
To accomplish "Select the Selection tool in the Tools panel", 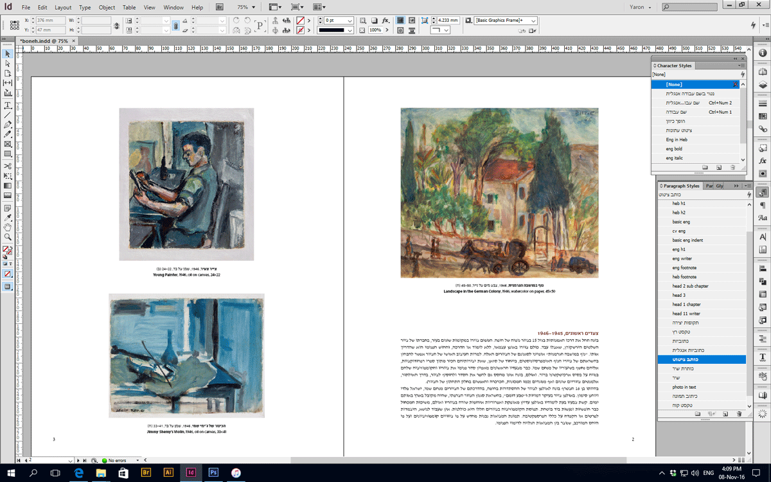I will coord(8,54).
